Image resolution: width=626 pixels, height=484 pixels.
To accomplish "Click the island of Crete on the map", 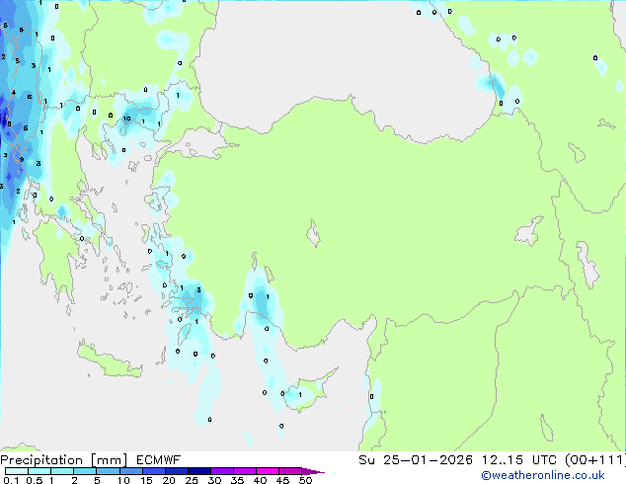I will point(110,361).
